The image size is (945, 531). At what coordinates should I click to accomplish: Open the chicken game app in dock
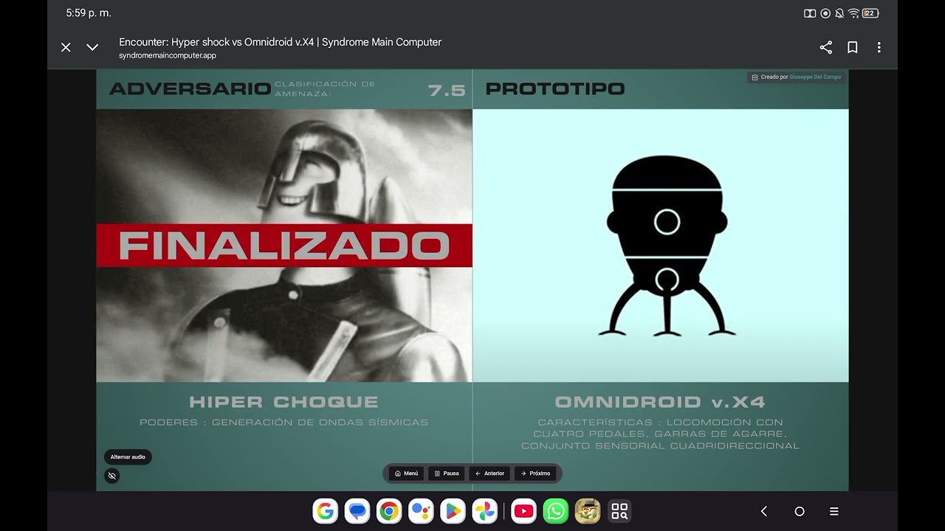click(x=588, y=511)
